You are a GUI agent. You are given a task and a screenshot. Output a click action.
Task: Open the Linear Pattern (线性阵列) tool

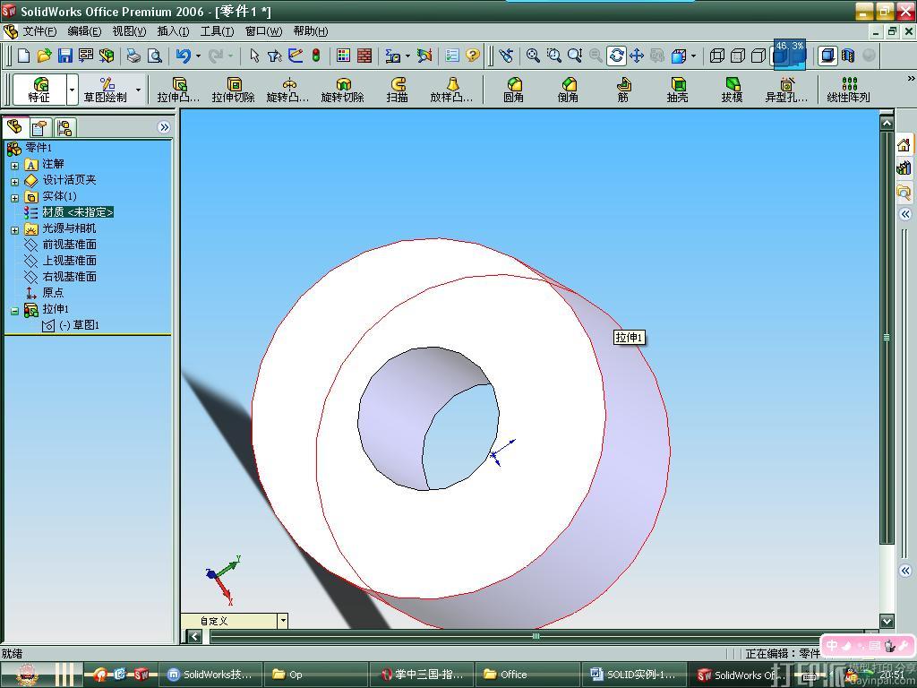(848, 89)
